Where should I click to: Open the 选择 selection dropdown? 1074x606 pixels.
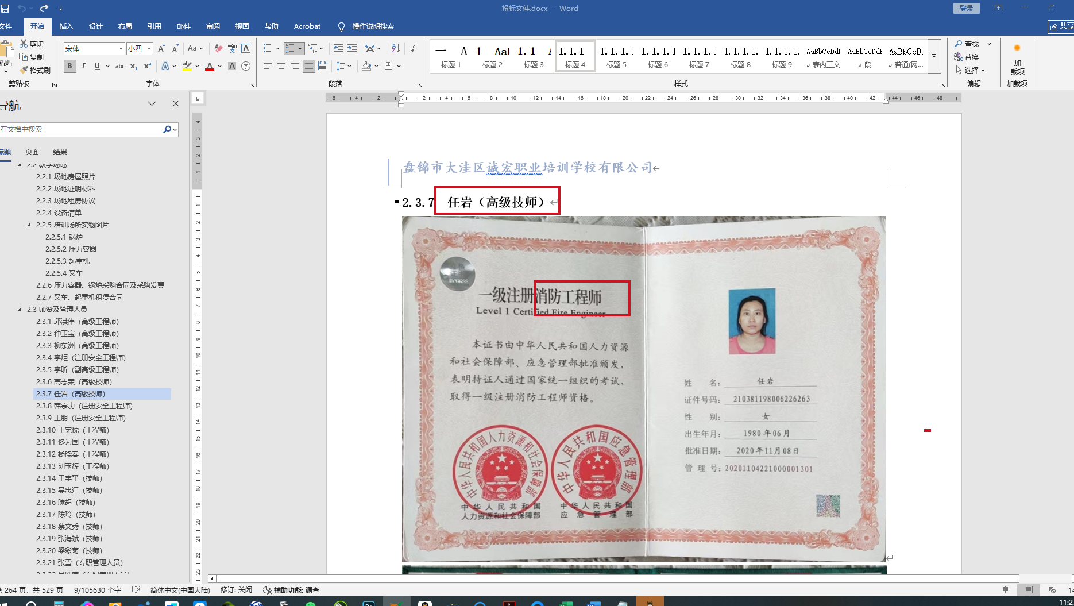pos(971,70)
